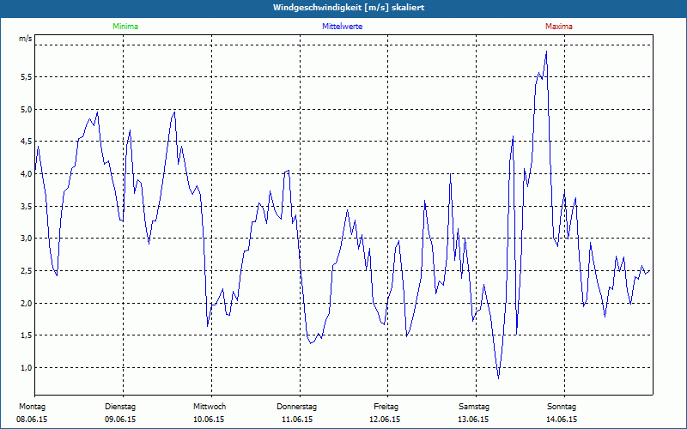Image resolution: width=687 pixels, height=429 pixels.
Task: Click the date 13.06.15
Action: (473, 420)
